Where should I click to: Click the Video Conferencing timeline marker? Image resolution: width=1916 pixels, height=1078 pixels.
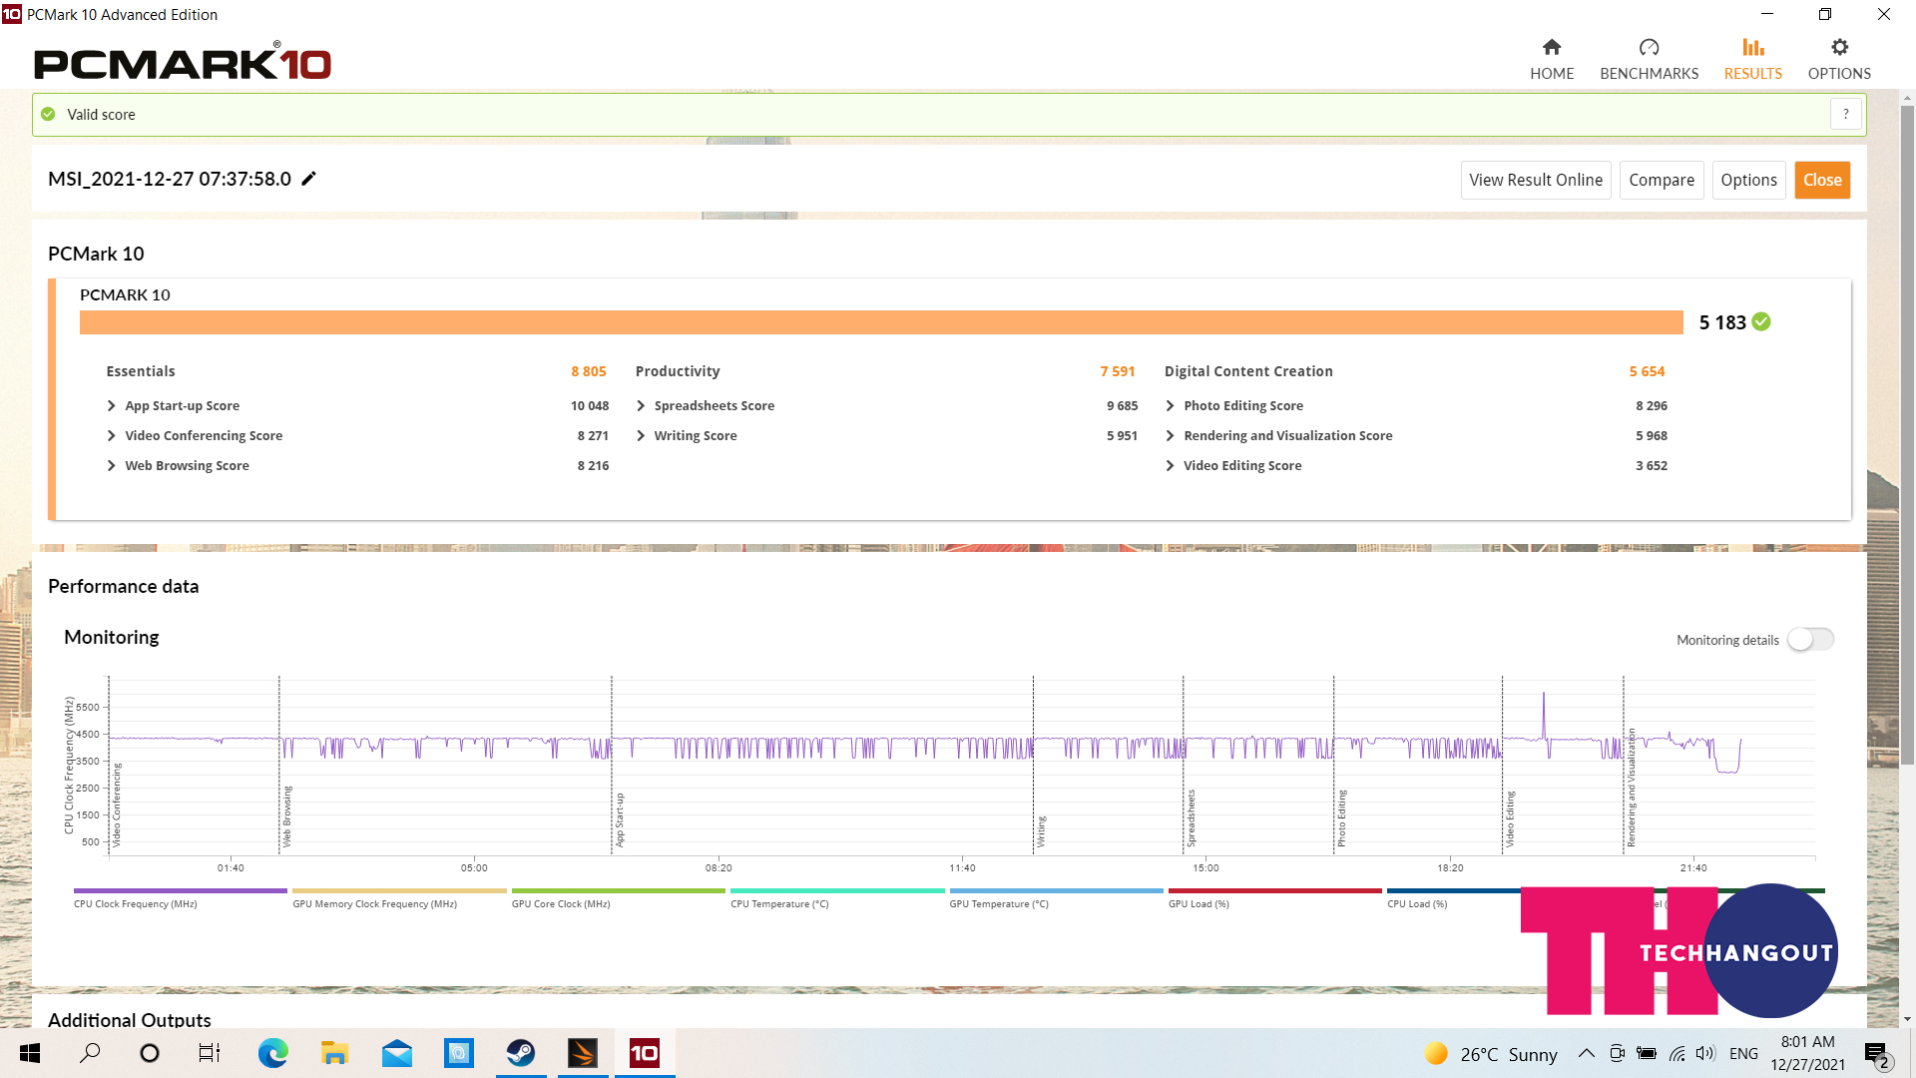pyautogui.click(x=116, y=805)
